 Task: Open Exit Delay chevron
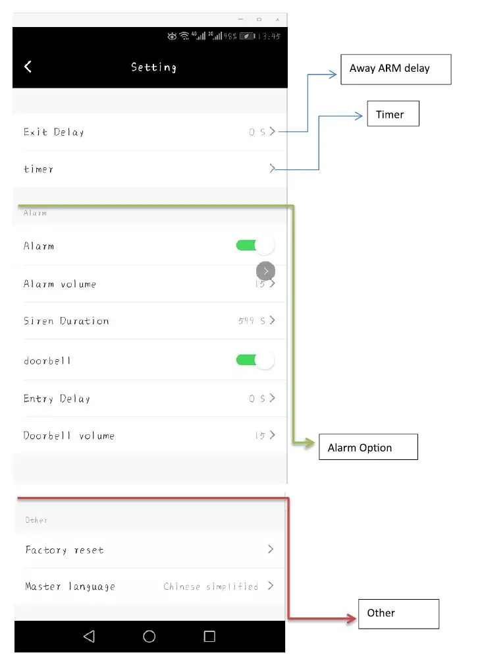tap(272, 132)
